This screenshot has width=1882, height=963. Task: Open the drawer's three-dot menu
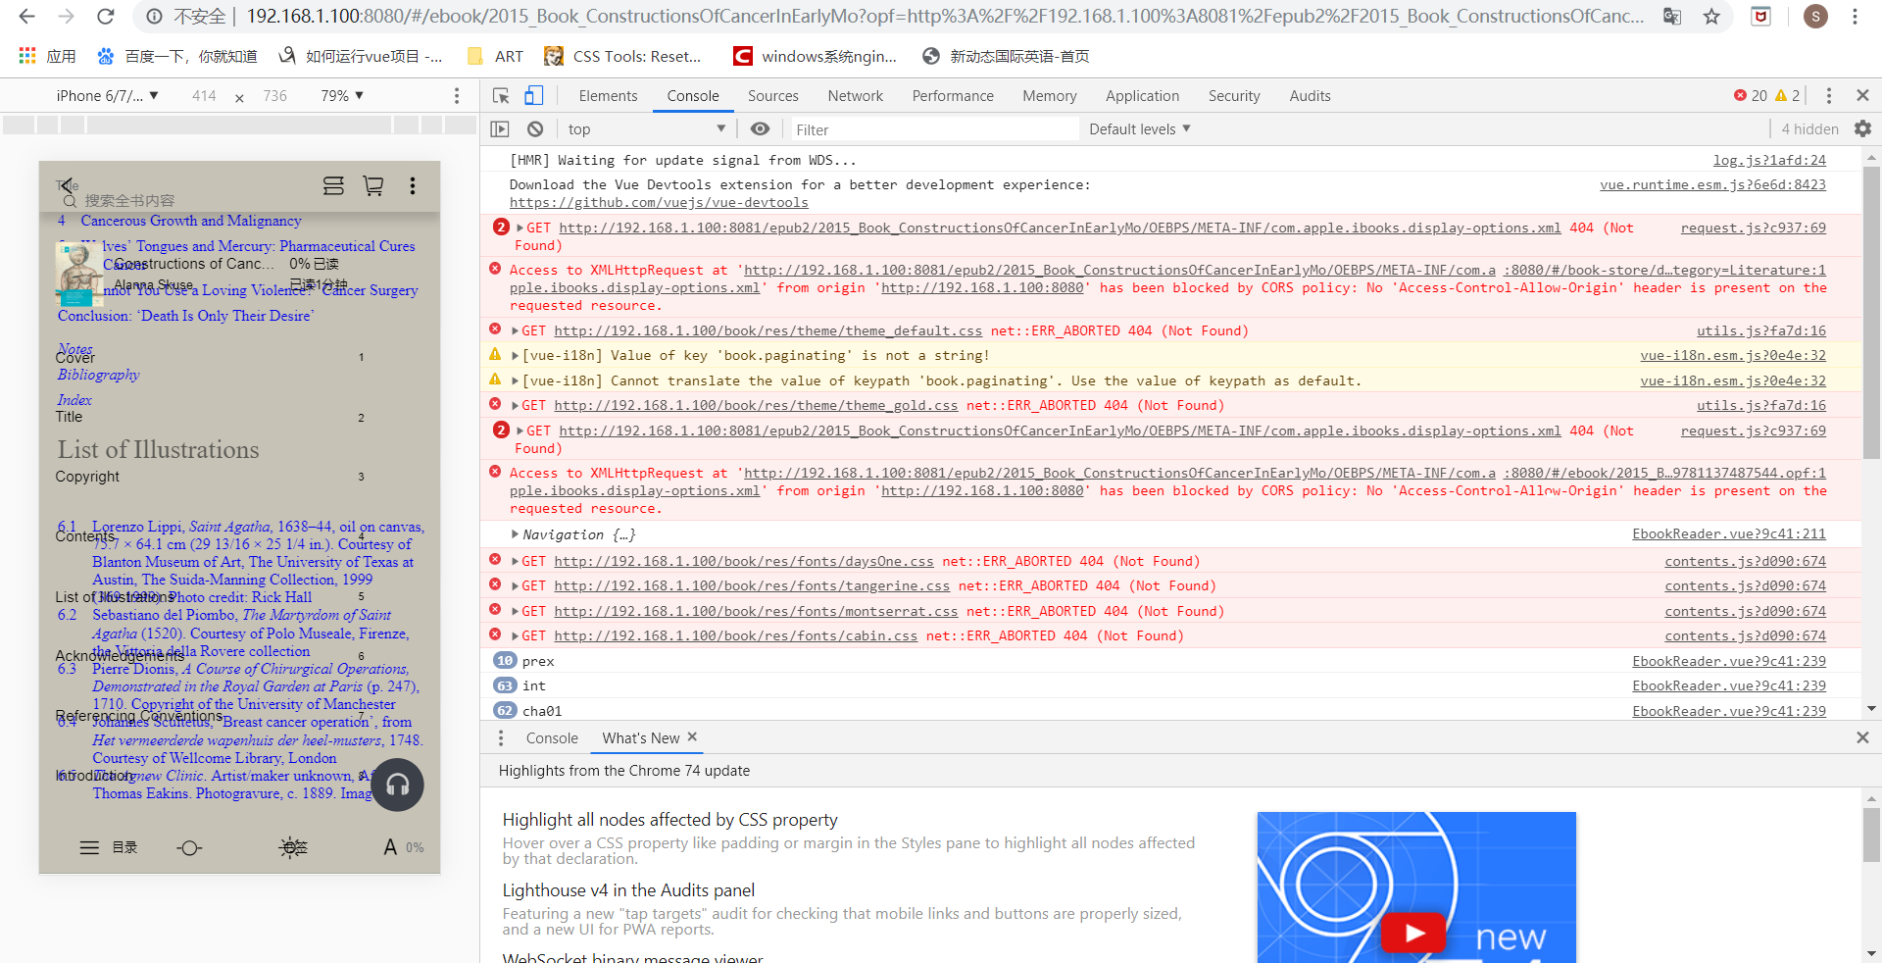point(501,738)
